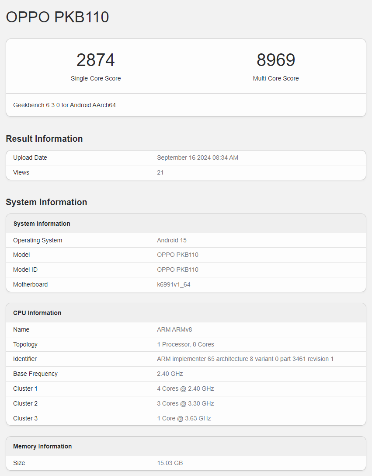Click the single-core score 2874
372x476 pixels.
[96, 60]
